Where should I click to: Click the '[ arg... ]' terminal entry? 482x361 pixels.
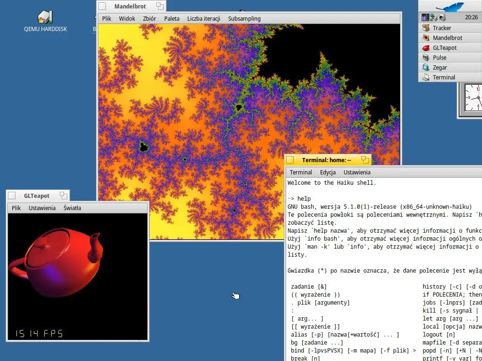coord(307,319)
